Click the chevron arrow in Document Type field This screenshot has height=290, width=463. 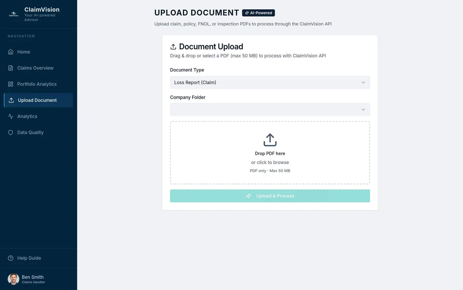click(363, 82)
